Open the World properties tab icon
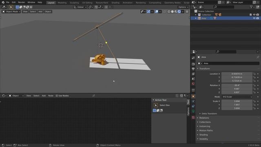This screenshot has height=147, width=261. click(193, 83)
